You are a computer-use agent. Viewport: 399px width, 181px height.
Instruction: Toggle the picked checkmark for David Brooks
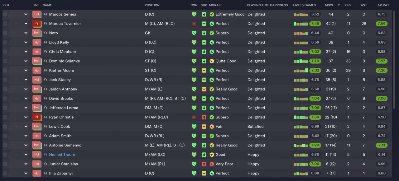coord(5,99)
